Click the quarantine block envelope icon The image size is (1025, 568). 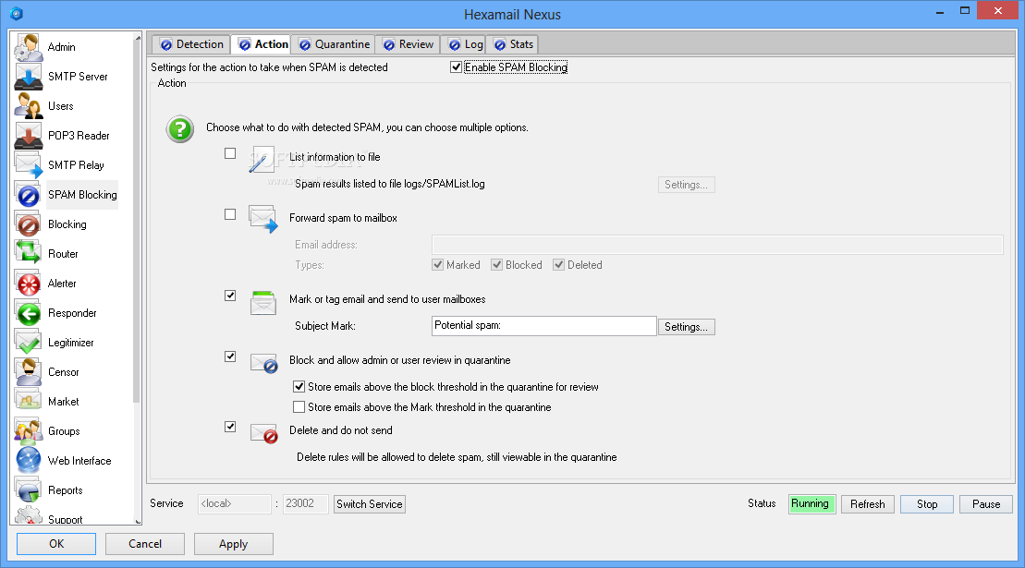click(x=264, y=364)
